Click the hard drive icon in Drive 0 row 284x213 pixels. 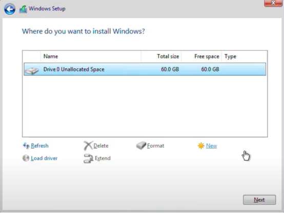(x=32, y=71)
